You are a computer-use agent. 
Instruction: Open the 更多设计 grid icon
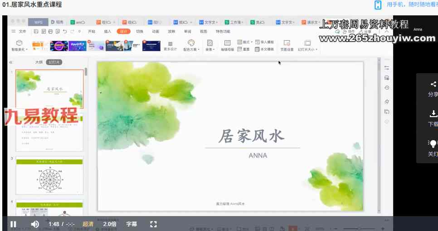coord(170,44)
